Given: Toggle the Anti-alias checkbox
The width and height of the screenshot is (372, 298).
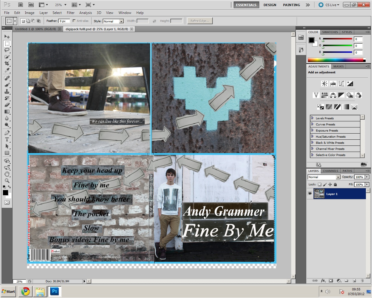Looking at the screenshot, I should (x=74, y=21).
